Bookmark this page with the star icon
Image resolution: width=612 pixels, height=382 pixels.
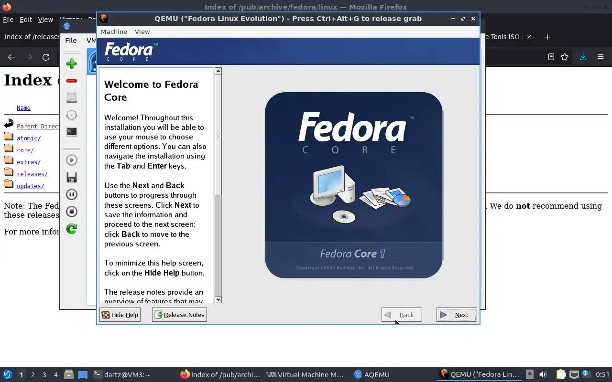(565, 57)
